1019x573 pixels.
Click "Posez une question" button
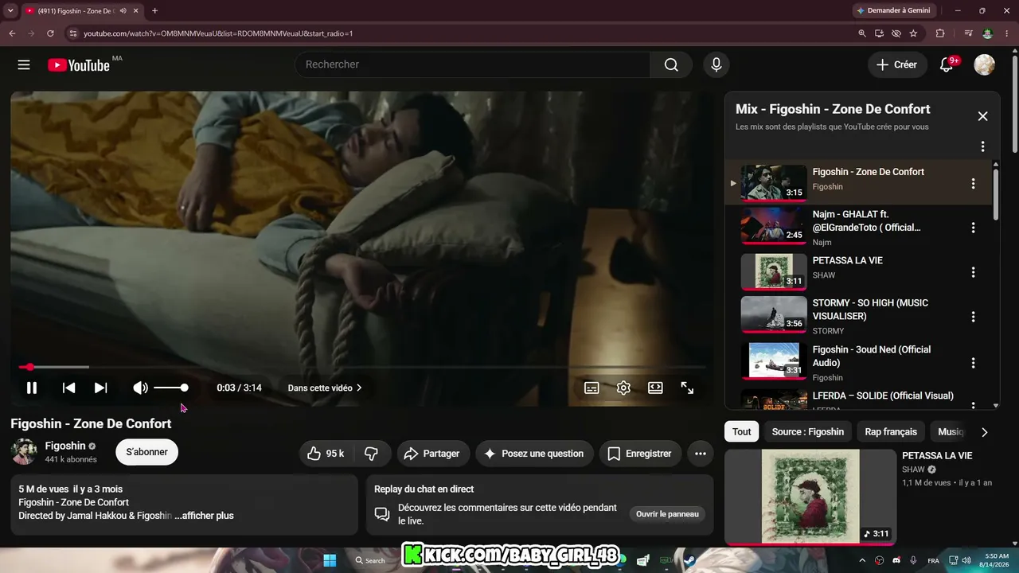click(x=534, y=454)
